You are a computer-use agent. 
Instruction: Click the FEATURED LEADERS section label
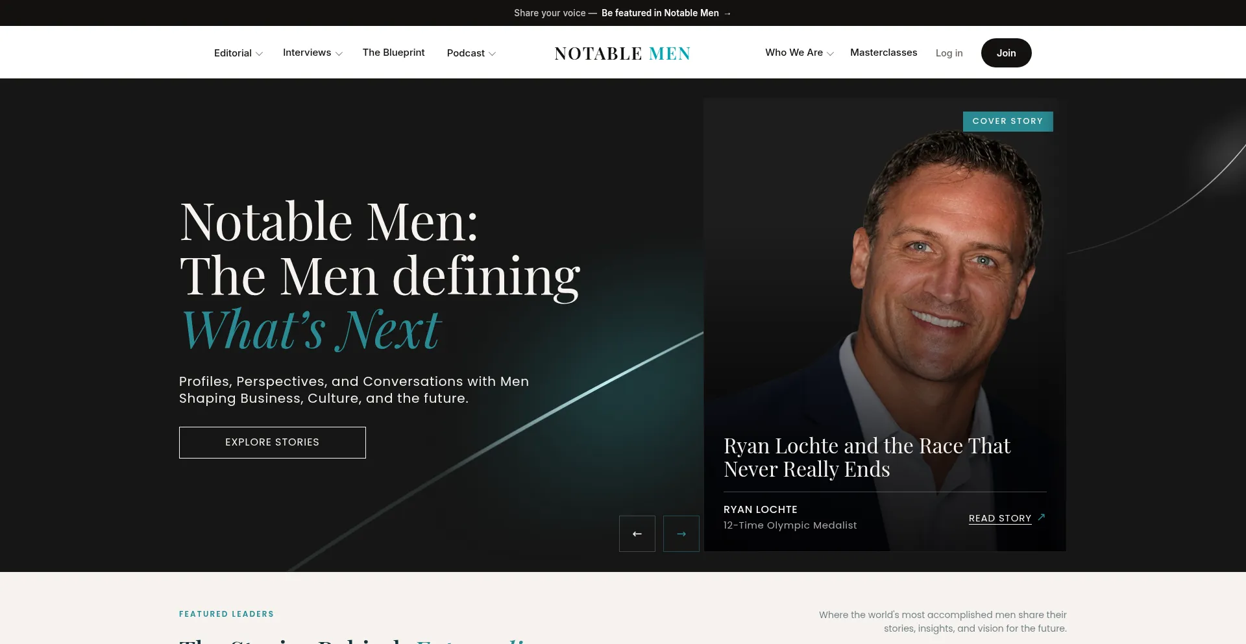pyautogui.click(x=226, y=614)
